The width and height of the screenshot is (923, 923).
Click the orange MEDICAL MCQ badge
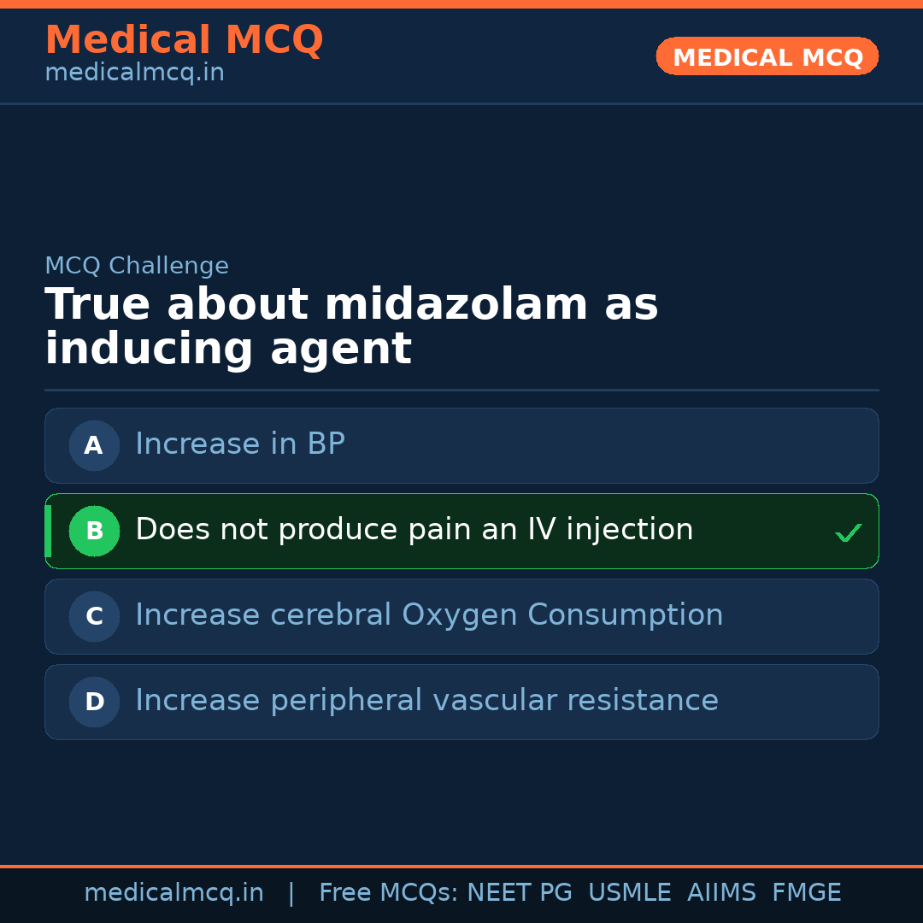(x=767, y=56)
